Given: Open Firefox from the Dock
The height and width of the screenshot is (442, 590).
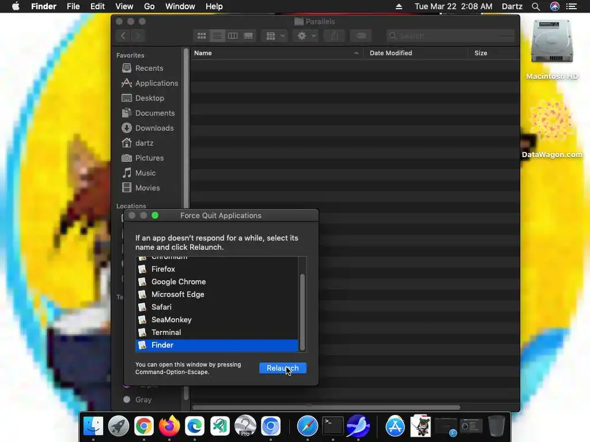Looking at the screenshot, I should [169, 426].
